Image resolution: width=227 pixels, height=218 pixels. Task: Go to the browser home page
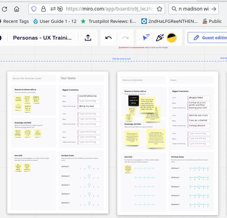point(17,9)
